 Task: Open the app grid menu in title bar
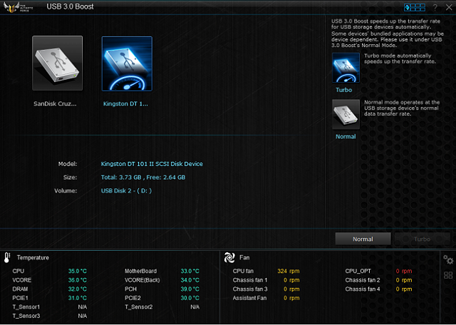click(415, 7)
